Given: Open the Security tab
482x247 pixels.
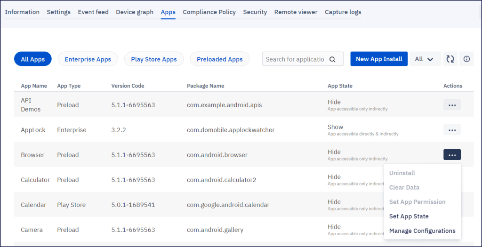Looking at the screenshot, I should (x=255, y=12).
